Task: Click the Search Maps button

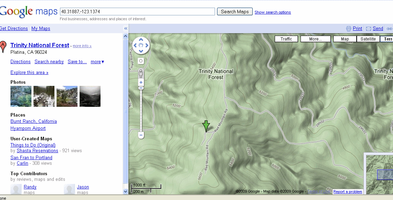Action: click(235, 12)
